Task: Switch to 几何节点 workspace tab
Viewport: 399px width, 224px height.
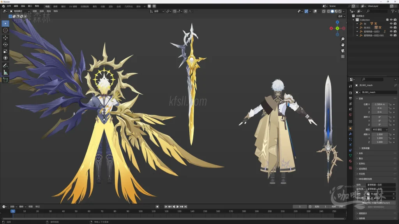Action: [x=129, y=6]
